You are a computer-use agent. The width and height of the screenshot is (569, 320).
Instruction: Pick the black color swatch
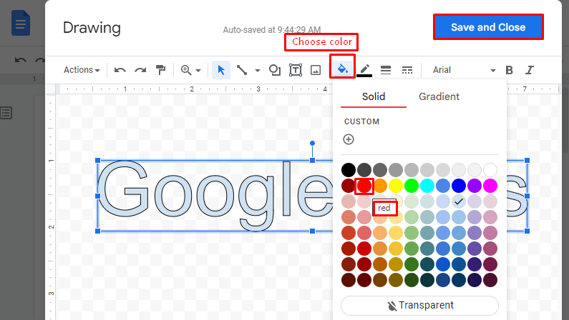coord(349,170)
